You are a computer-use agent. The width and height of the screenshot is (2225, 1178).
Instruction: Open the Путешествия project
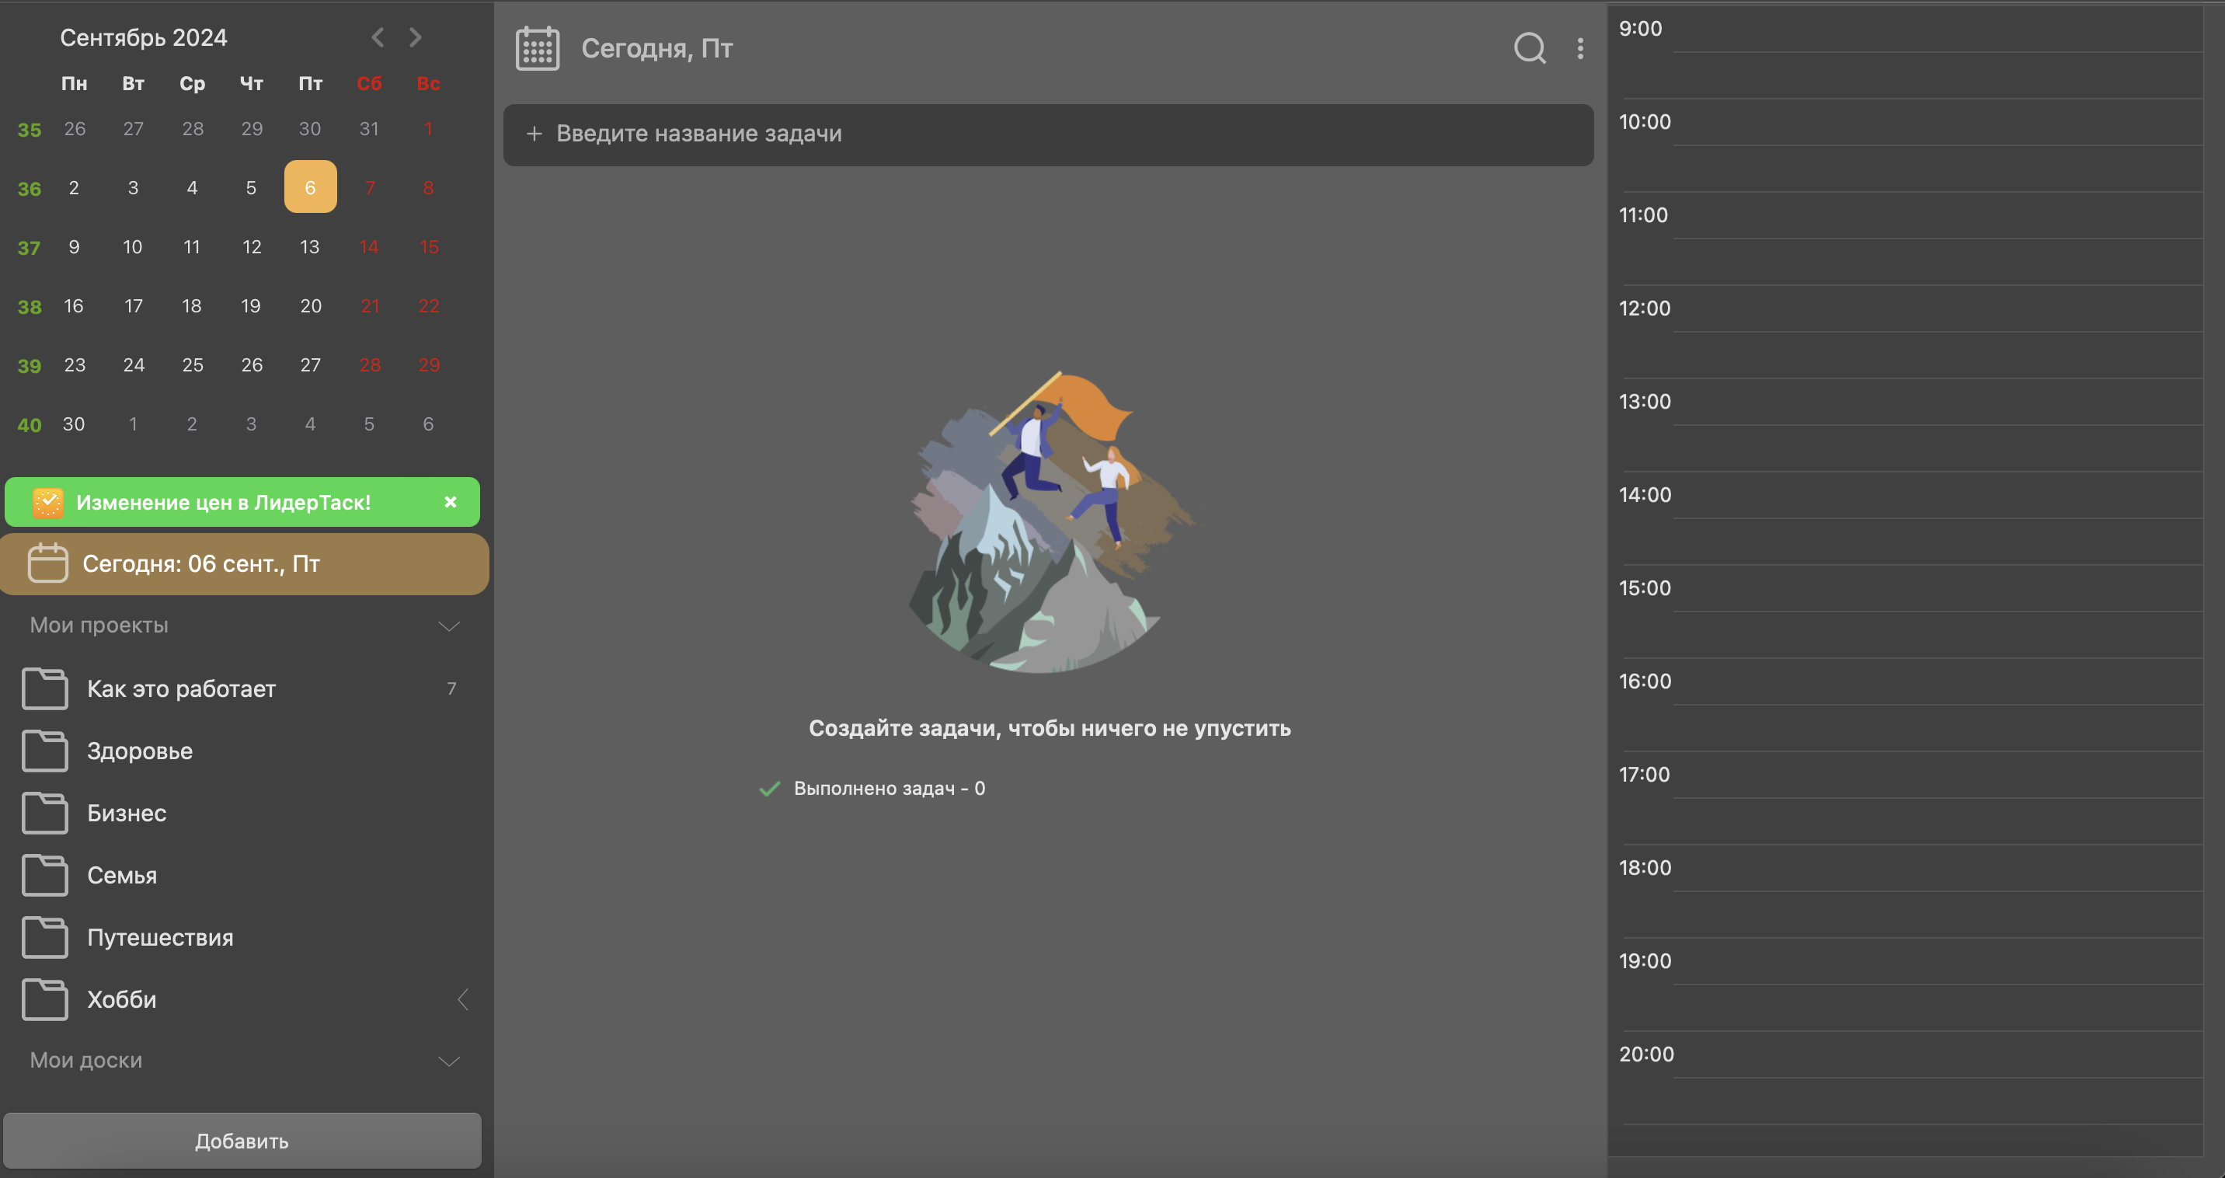[160, 937]
